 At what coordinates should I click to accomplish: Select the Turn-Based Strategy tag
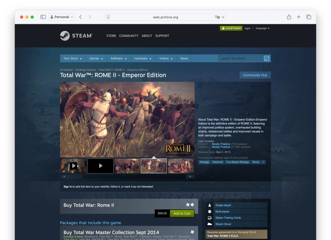[237, 162]
